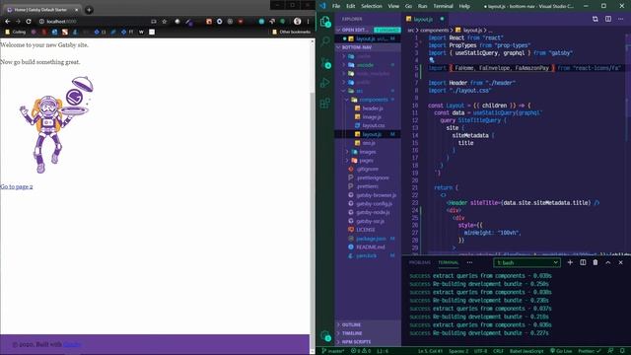Open the notifications bell in status bar
The width and height of the screenshot is (631, 355).
click(x=622, y=351)
